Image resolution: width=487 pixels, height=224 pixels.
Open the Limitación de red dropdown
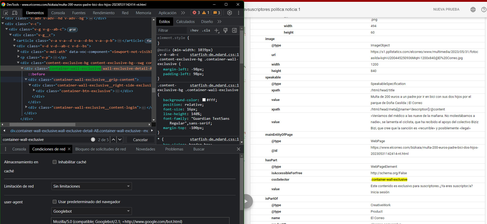tap(91, 186)
